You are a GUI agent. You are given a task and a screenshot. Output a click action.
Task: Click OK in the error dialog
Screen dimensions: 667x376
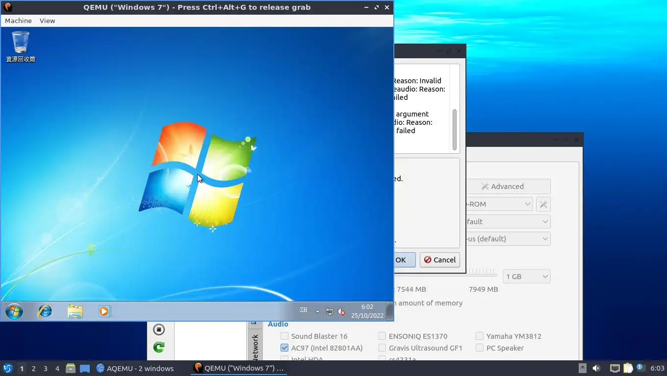405,260
